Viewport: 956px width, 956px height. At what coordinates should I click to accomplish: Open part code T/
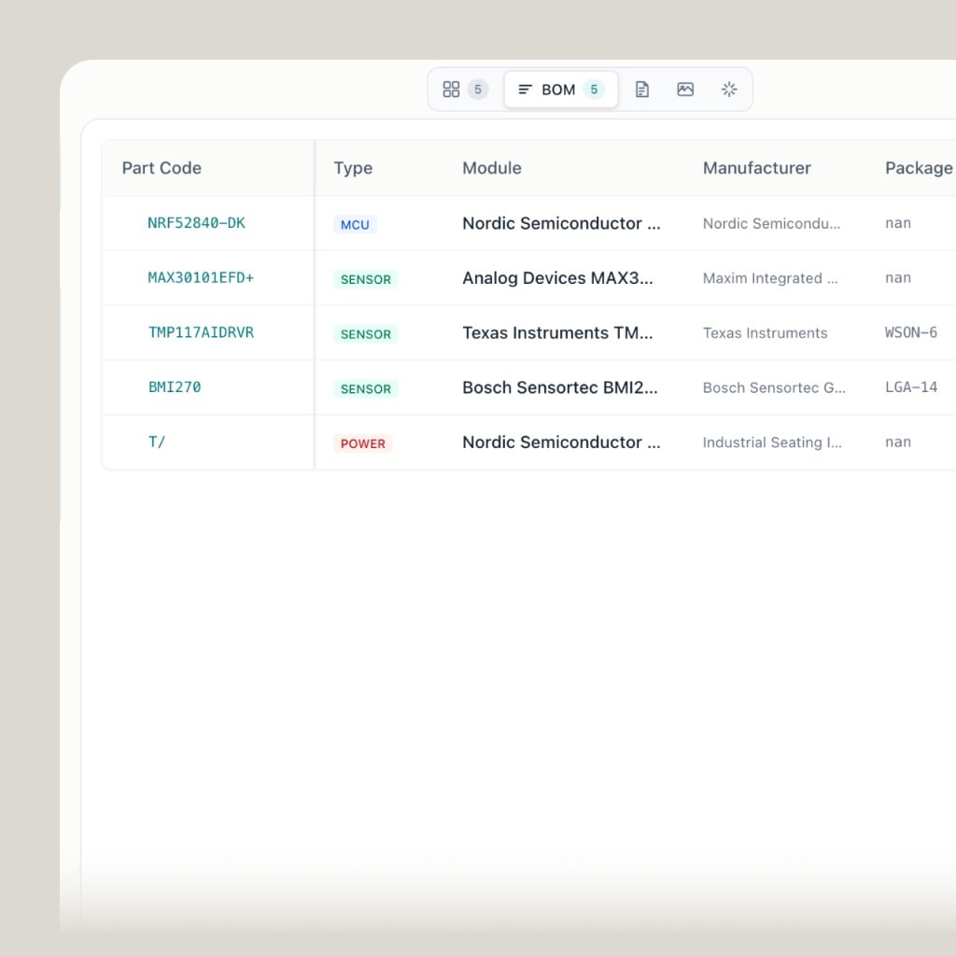pos(157,442)
